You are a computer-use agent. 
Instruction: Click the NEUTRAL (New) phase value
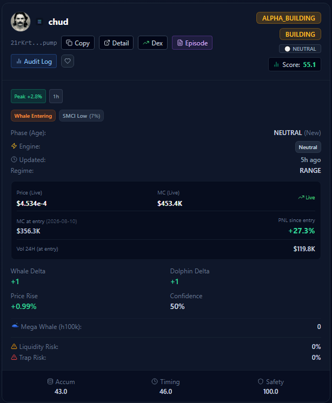point(297,133)
